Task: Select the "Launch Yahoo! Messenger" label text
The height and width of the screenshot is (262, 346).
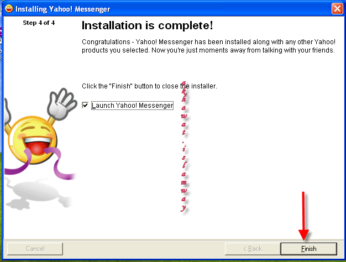Action: [x=133, y=106]
